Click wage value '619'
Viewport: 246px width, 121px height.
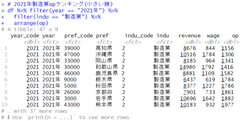pos(210,80)
